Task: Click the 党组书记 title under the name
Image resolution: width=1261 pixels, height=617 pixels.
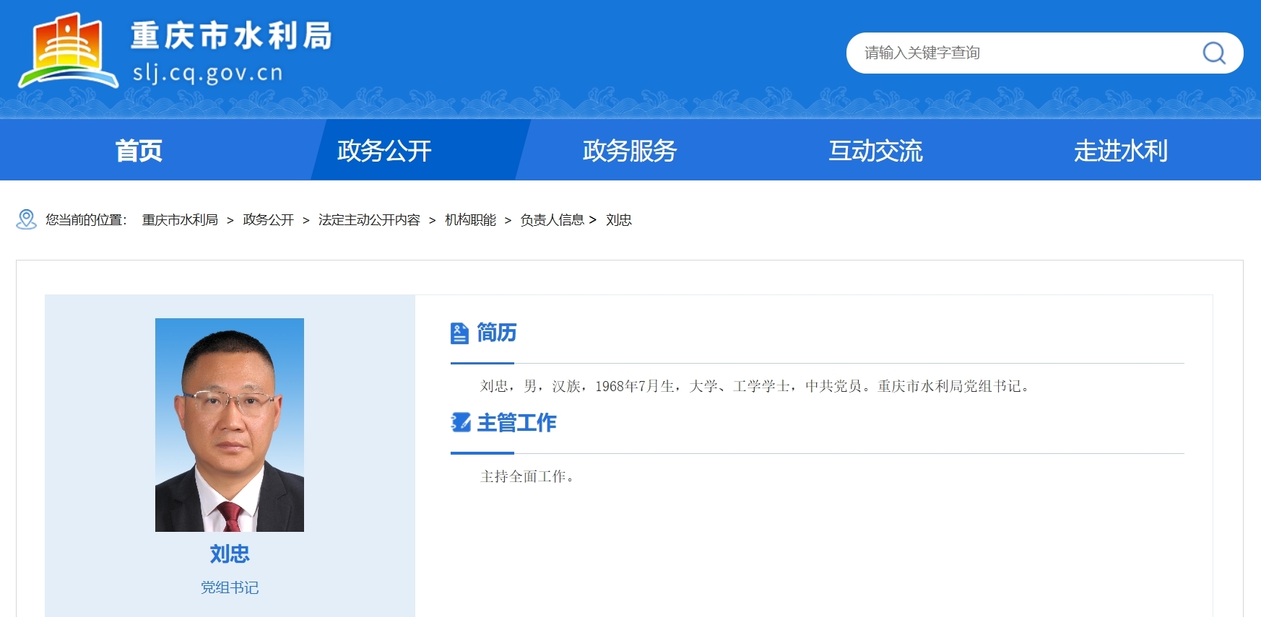Action: pyautogui.click(x=230, y=587)
